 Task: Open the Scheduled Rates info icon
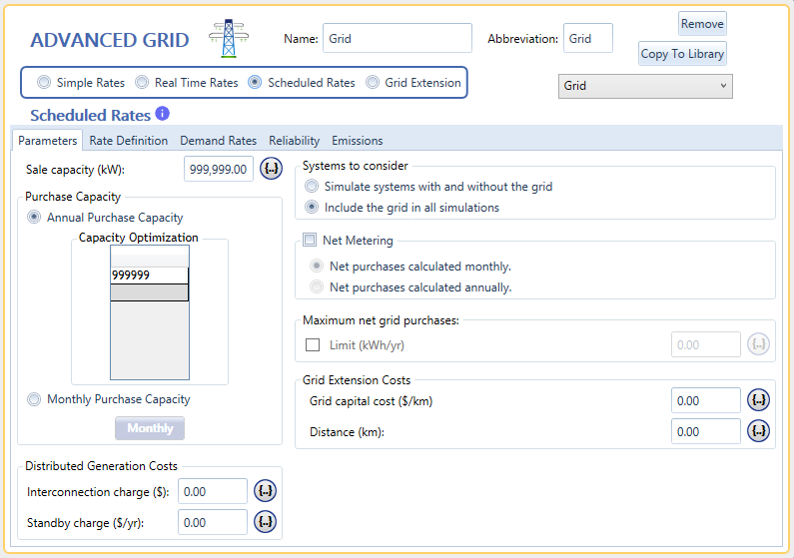click(x=162, y=114)
